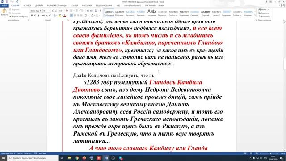Toggle show paragraph marks (¶)

click(100, 11)
